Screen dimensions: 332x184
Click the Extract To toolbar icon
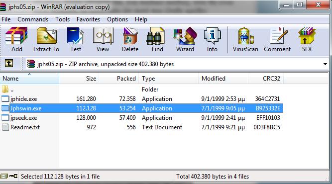[46, 35]
